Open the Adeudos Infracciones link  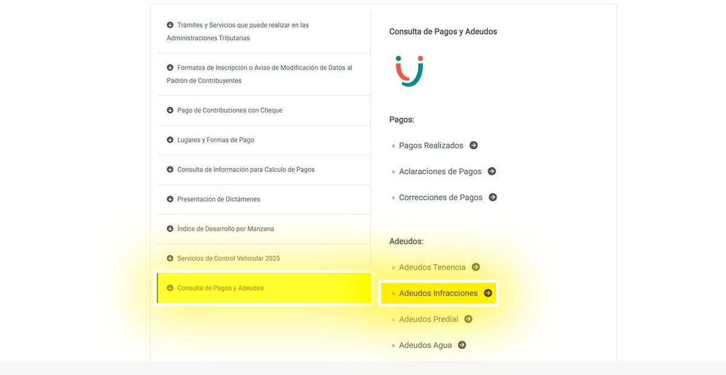438,293
